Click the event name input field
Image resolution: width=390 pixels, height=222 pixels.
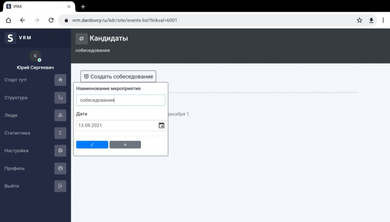click(x=120, y=100)
